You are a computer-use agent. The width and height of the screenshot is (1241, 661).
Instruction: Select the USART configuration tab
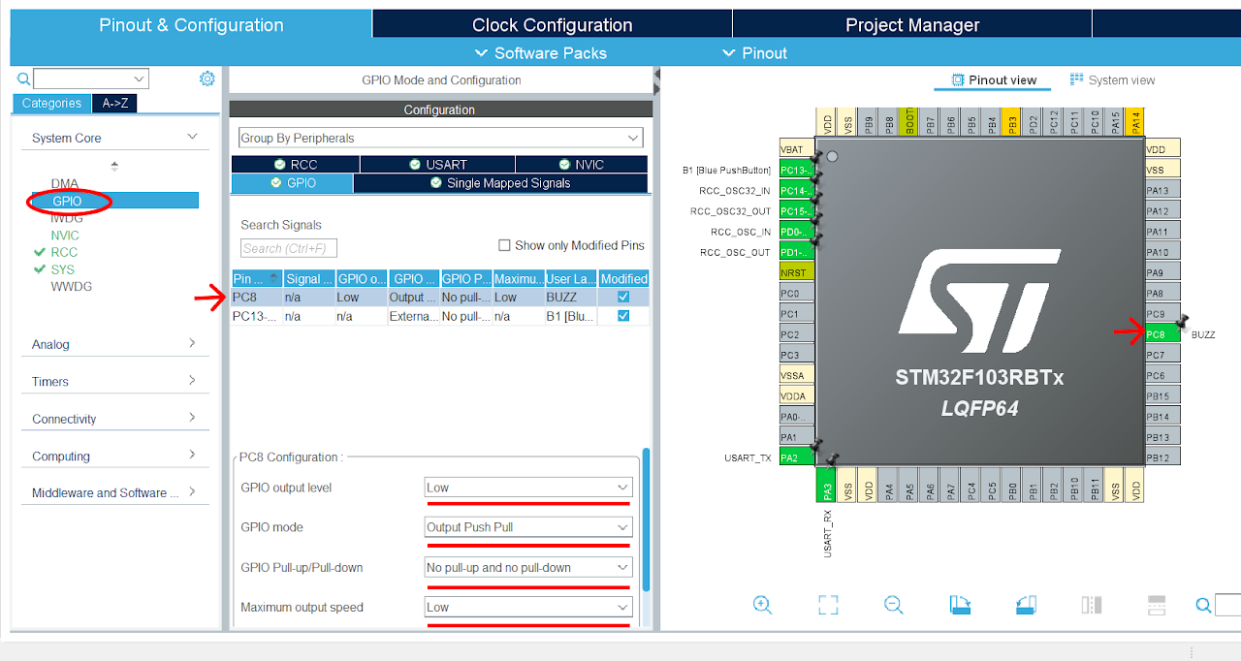pos(437,165)
